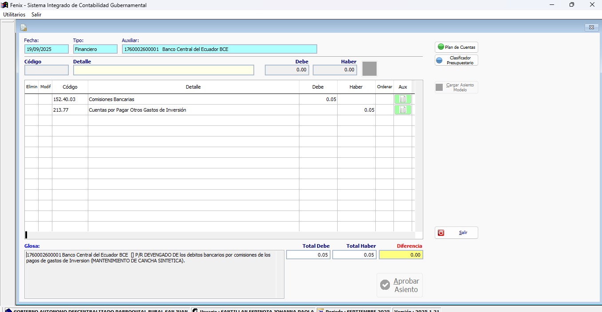Image resolution: width=602 pixels, height=312 pixels.
Task: Open Aux document icon for Comisiones Bancarias row
Action: click(x=402, y=99)
